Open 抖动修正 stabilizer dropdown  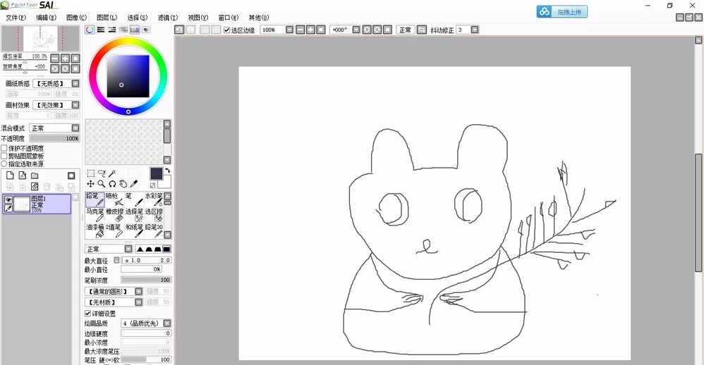475,30
